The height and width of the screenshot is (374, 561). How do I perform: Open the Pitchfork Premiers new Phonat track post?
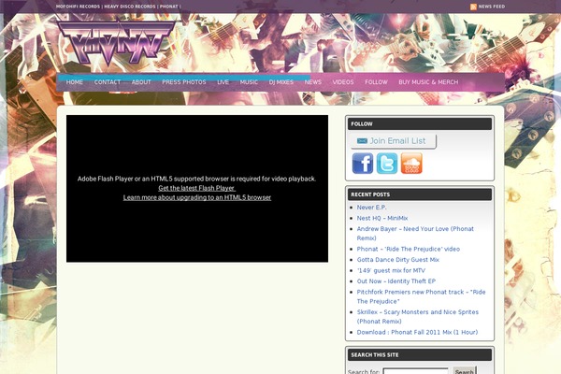pos(421,296)
